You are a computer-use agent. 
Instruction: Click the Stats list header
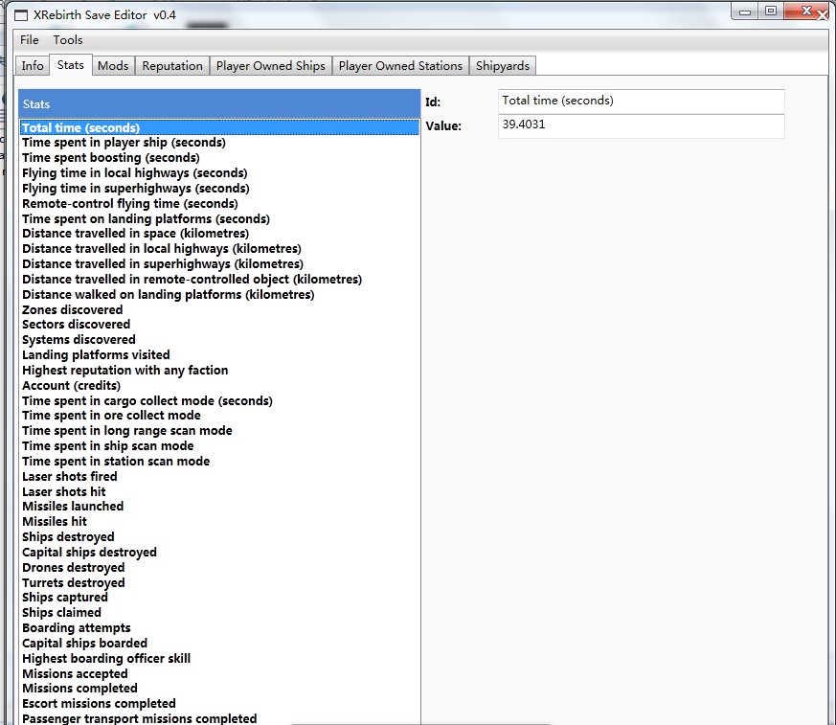coord(219,104)
